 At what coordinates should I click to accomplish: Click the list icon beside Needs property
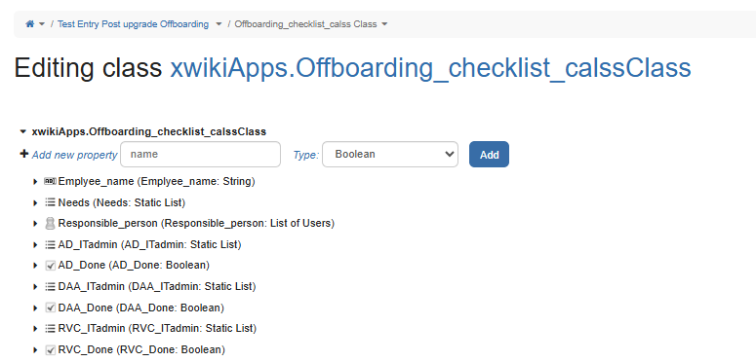[50, 202]
